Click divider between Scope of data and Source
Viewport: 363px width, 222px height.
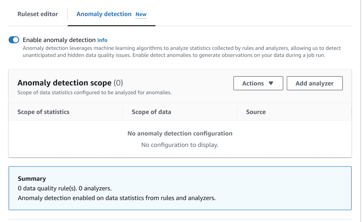tap(237, 112)
